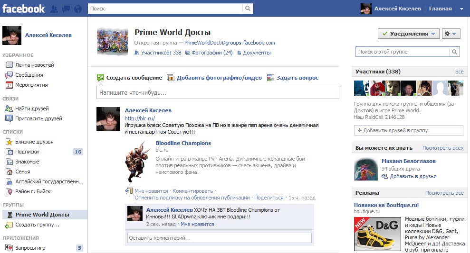This screenshot has height=253, width=470.
Task: Click the first member avatar in Участники
Action: tap(362, 88)
